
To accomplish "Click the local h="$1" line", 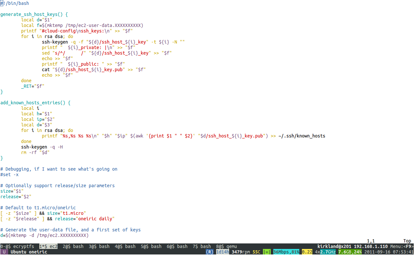I will 37,114.
